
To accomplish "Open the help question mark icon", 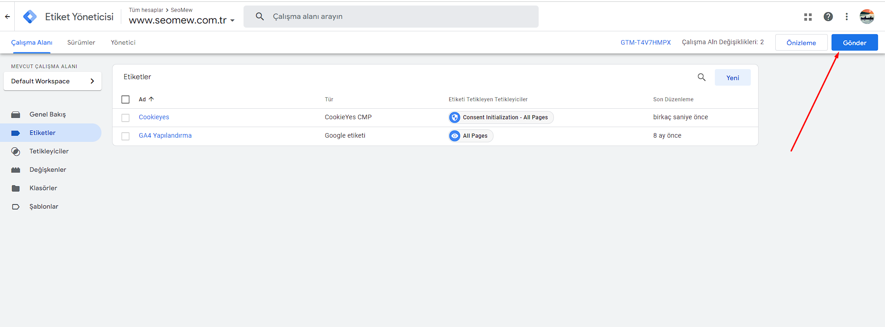I will coord(828,17).
